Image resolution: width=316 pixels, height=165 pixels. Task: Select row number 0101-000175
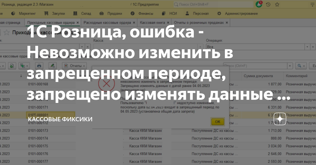tap(38, 146)
